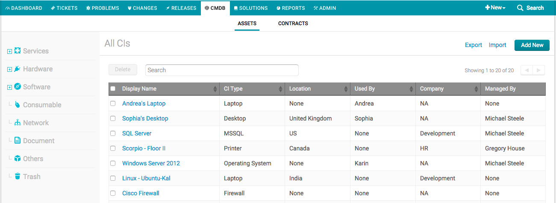Viewport: 556px width, 203px height.
Task: Go to the Tickets menu
Action: click(65, 8)
